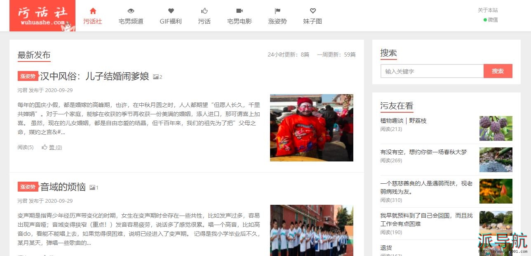
Task: Open the 汉中风俗 article thumbnail image
Action: coord(312,128)
